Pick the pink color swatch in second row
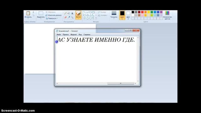This screenshot has height=113, width=201. 142,15
